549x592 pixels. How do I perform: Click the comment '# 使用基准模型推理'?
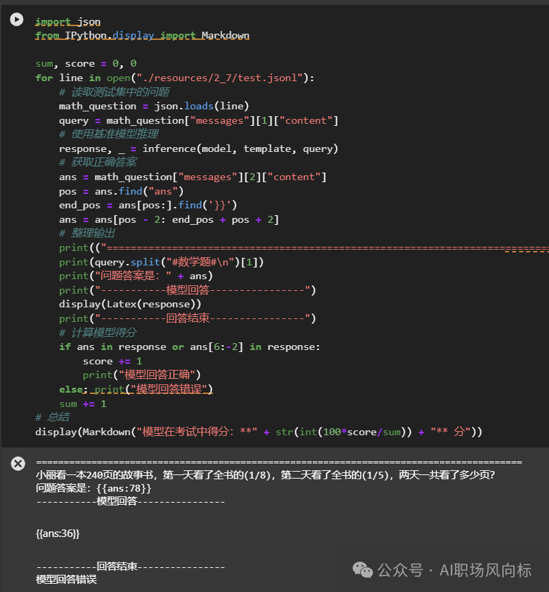pyautogui.click(x=109, y=134)
